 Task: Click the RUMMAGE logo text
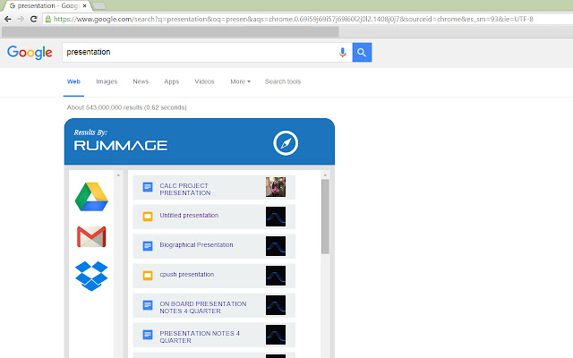tap(121, 145)
